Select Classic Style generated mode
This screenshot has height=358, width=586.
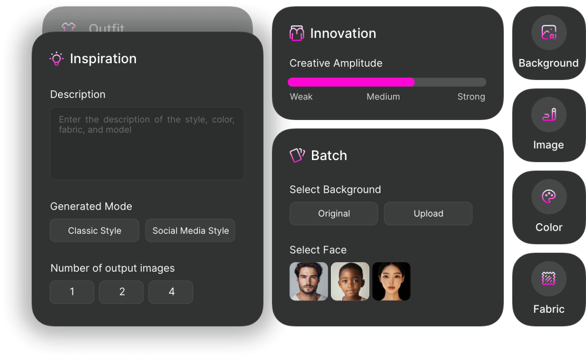pyautogui.click(x=94, y=231)
